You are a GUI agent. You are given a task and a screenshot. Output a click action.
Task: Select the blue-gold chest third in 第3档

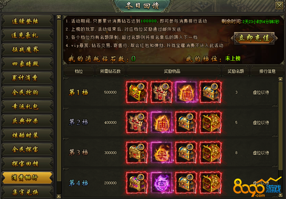[186, 153]
